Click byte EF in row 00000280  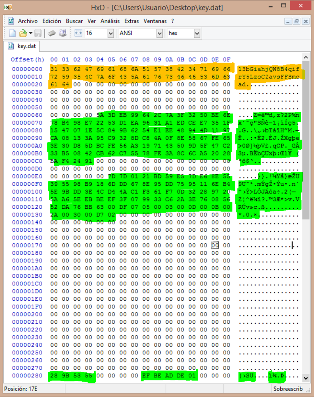pos(146,376)
